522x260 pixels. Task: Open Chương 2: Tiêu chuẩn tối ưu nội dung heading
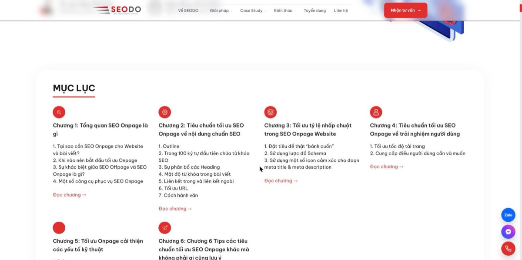coord(201,130)
